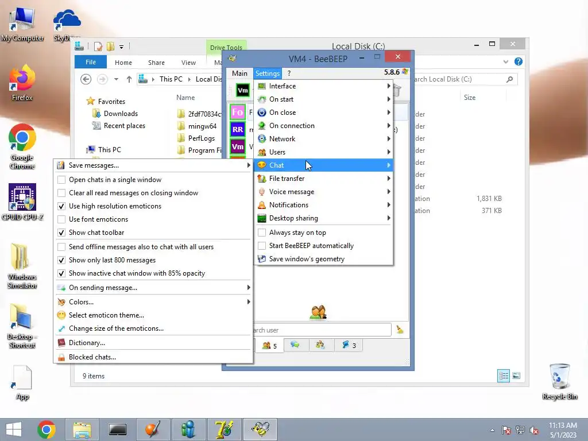Screen dimensions: 588x441
Task: Uncheck Show only last 800 messages
Action: (x=61, y=260)
